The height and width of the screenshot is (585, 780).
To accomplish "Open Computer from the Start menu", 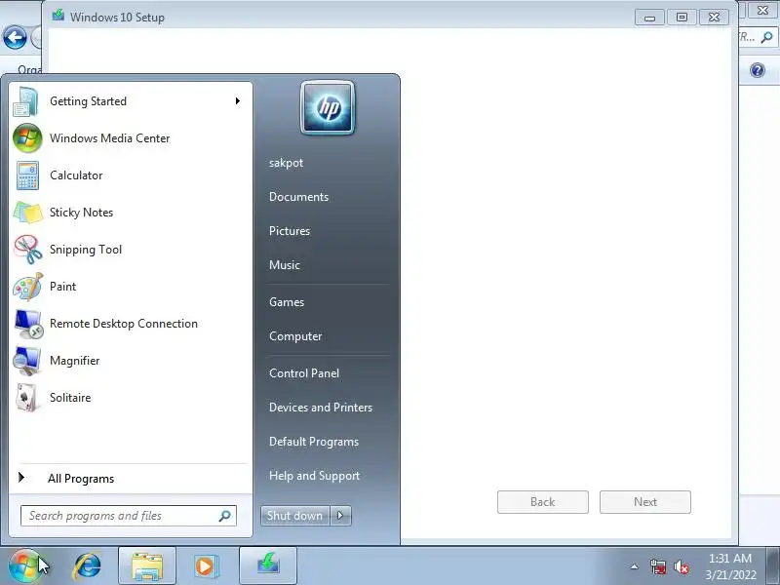I will pyautogui.click(x=295, y=336).
